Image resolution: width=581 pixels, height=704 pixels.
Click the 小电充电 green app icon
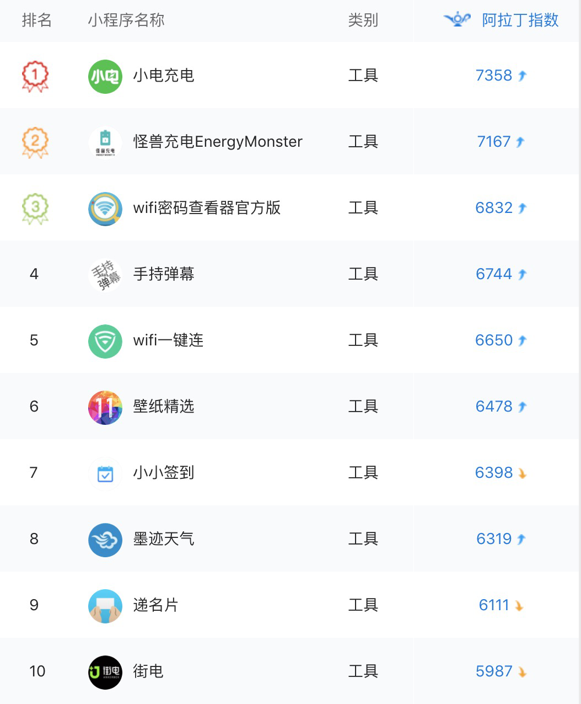tap(105, 76)
